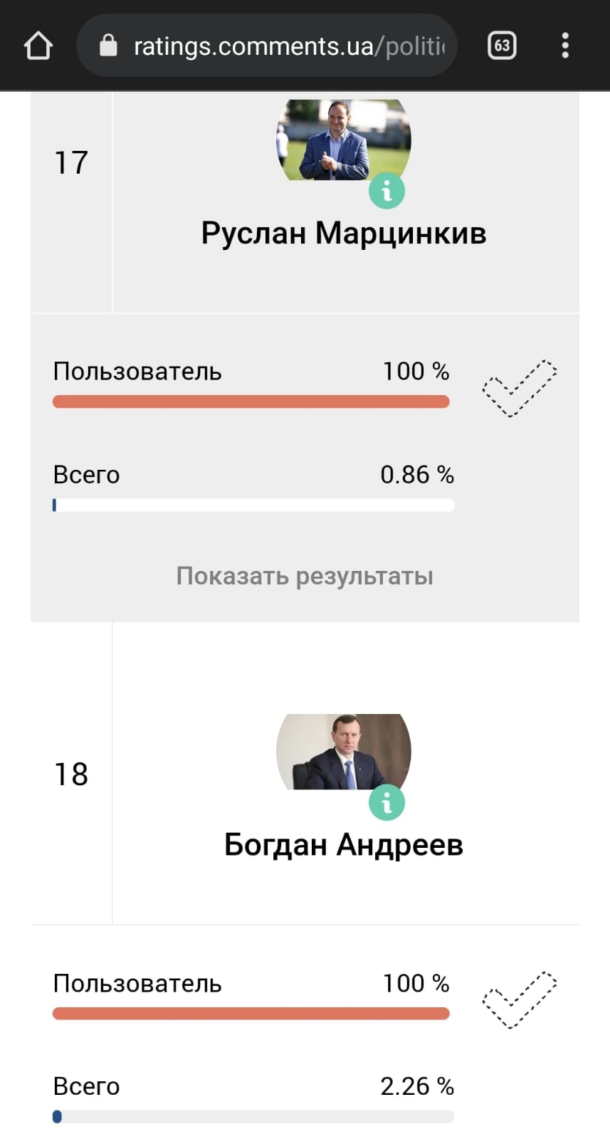Click Богдан Андреев's orange Пользователь bar

(x=251, y=1014)
